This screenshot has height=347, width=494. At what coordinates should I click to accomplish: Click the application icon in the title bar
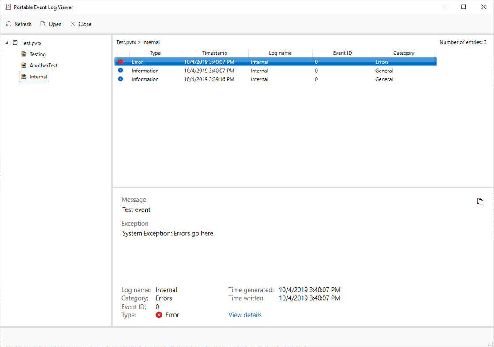[x=8, y=7]
